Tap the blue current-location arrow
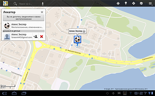This screenshot has width=155, height=96. (78, 45)
